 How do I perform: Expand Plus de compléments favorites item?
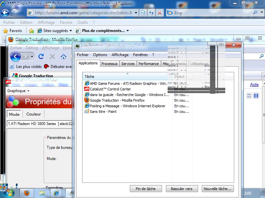(102, 31)
